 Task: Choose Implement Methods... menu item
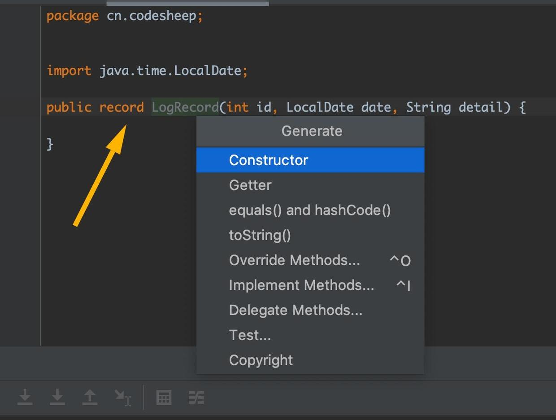(x=301, y=285)
